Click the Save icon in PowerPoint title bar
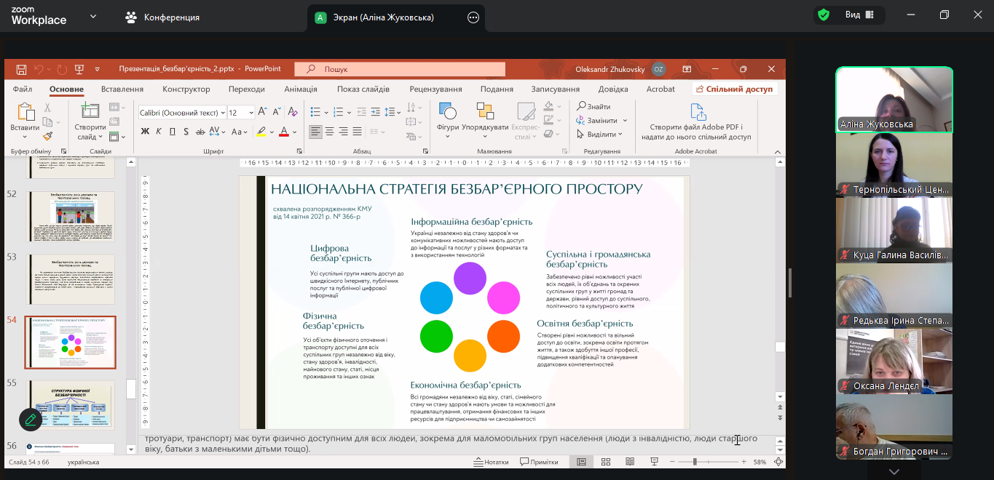The height and width of the screenshot is (480, 994). pos(21,69)
